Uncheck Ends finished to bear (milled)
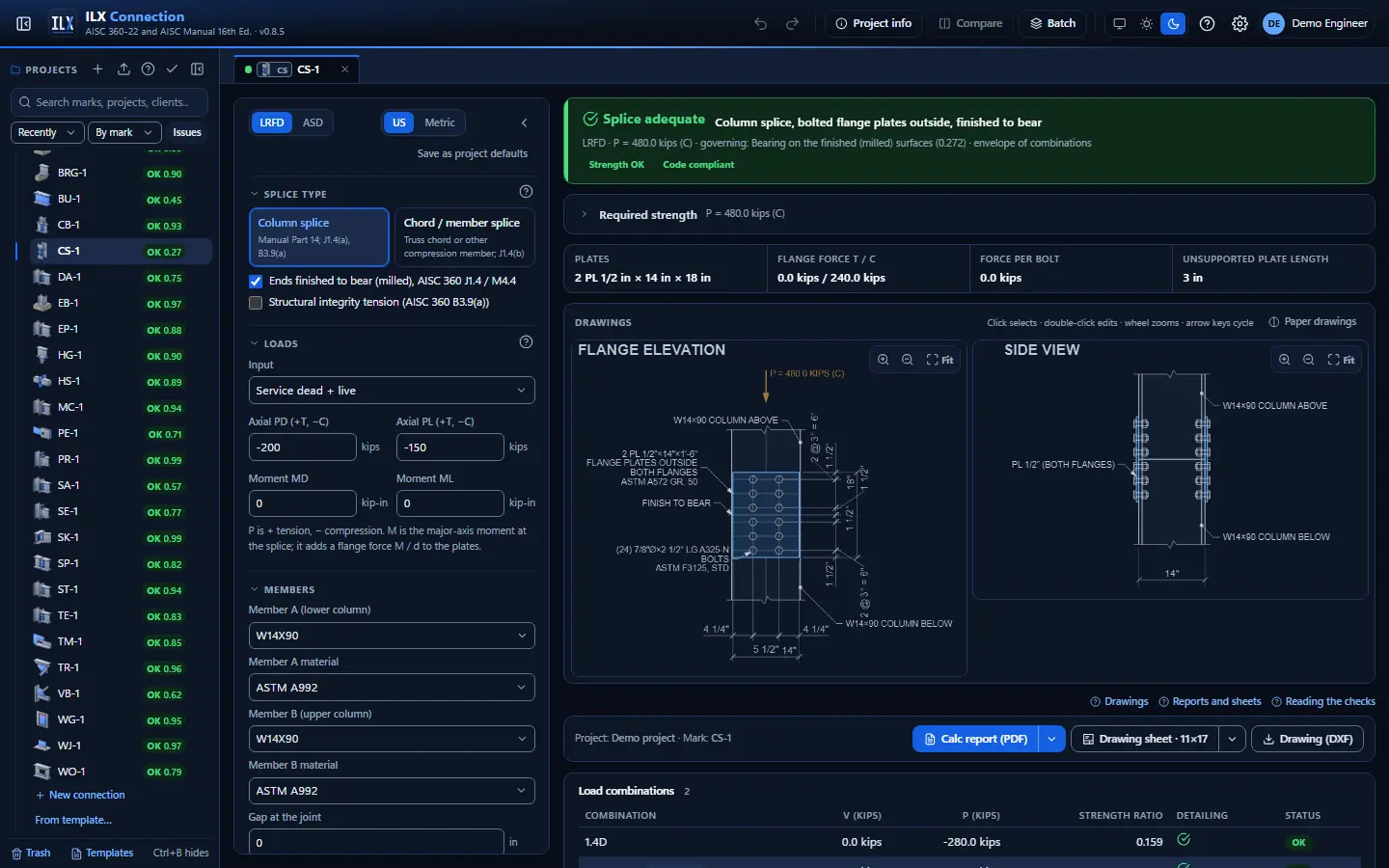 click(x=256, y=282)
